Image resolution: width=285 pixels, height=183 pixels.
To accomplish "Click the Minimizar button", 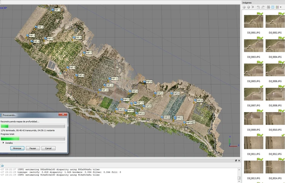I will point(17,148).
